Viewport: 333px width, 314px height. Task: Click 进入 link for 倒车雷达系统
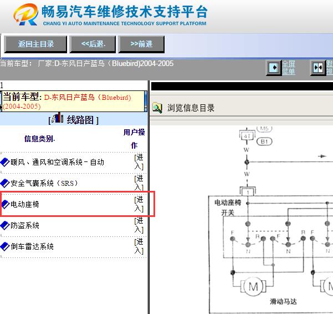point(139,246)
